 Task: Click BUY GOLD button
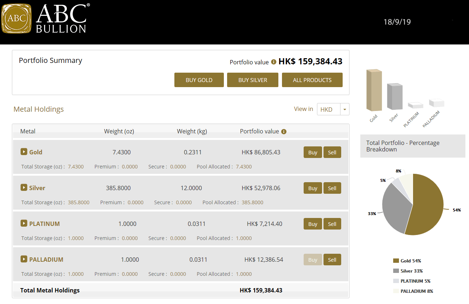pyautogui.click(x=199, y=80)
